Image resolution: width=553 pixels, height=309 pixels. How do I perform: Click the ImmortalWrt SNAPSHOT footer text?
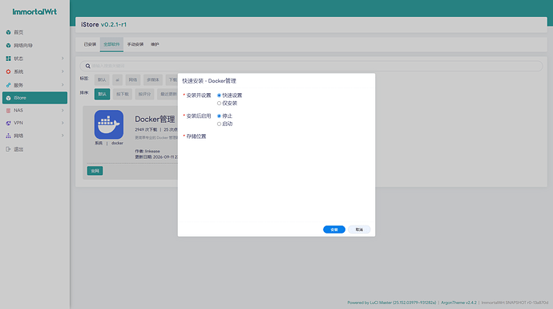(x=515, y=303)
